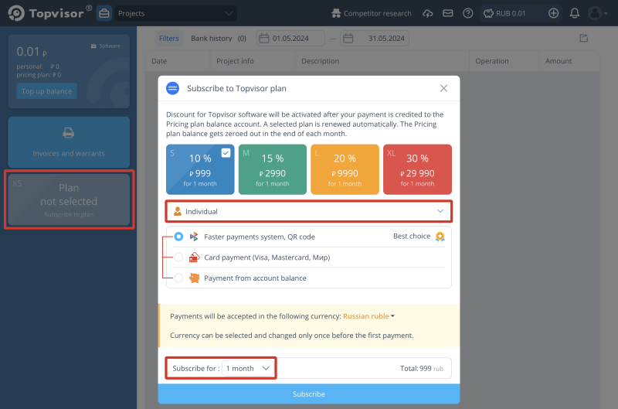This screenshot has width=618, height=409.
Task: Open the Subscribe for 1 month dropdown
Action: pos(248,368)
